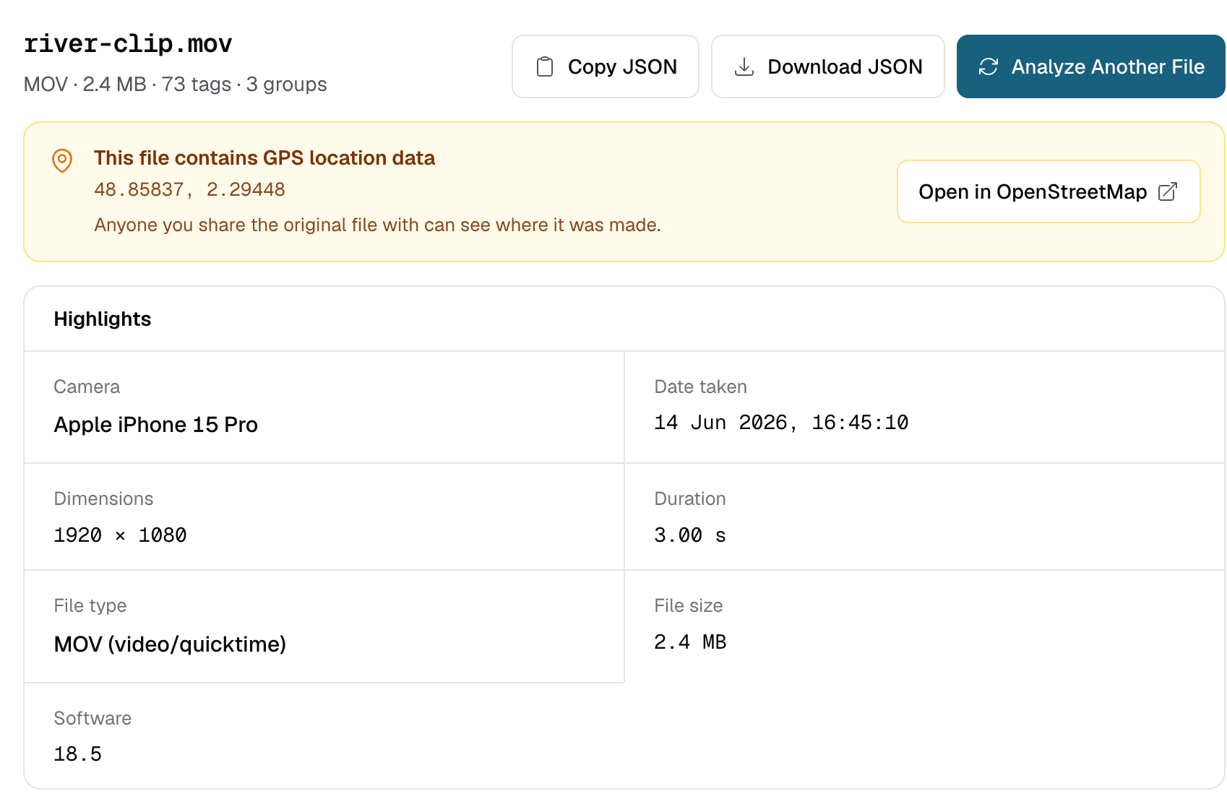The height and width of the screenshot is (812, 1227).
Task: Click the download arrow icon
Action: [744, 67]
